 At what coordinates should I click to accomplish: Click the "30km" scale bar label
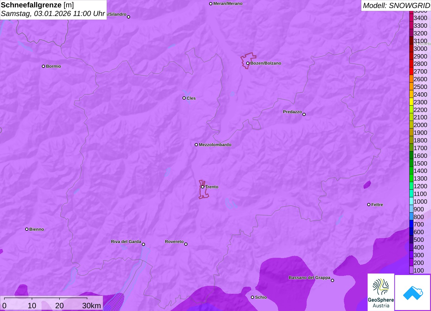(x=91, y=305)
